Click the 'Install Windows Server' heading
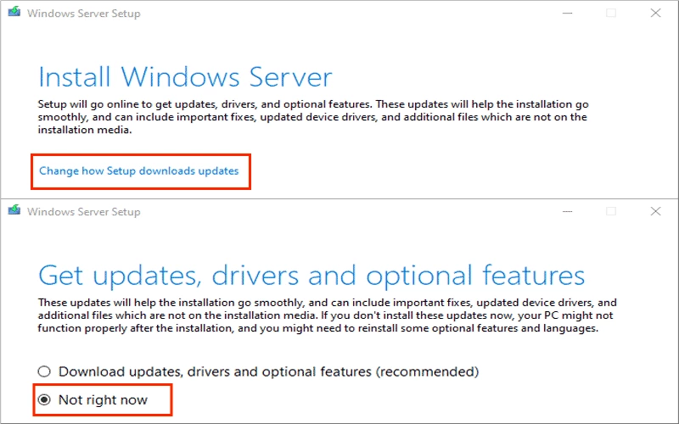Screen dimensions: 679x424 click(185, 77)
